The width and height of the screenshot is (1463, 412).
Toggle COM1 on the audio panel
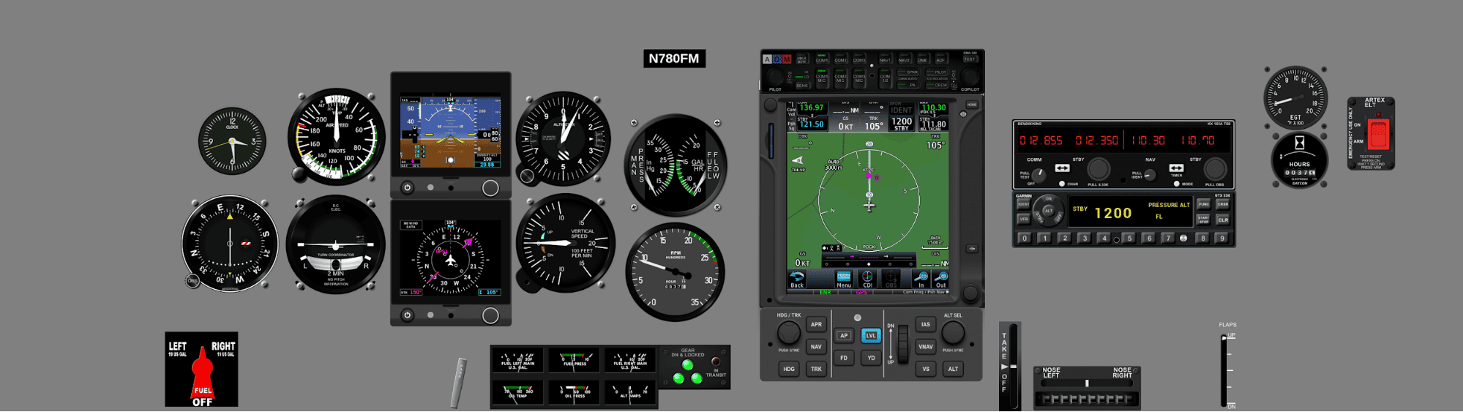(822, 59)
